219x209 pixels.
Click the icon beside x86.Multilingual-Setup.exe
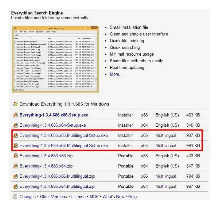coord(15,135)
